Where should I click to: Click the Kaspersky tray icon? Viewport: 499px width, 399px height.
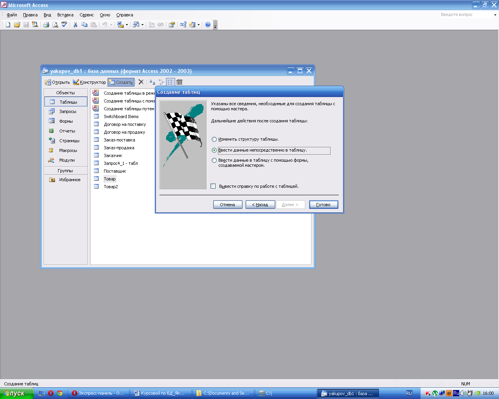tap(428, 393)
